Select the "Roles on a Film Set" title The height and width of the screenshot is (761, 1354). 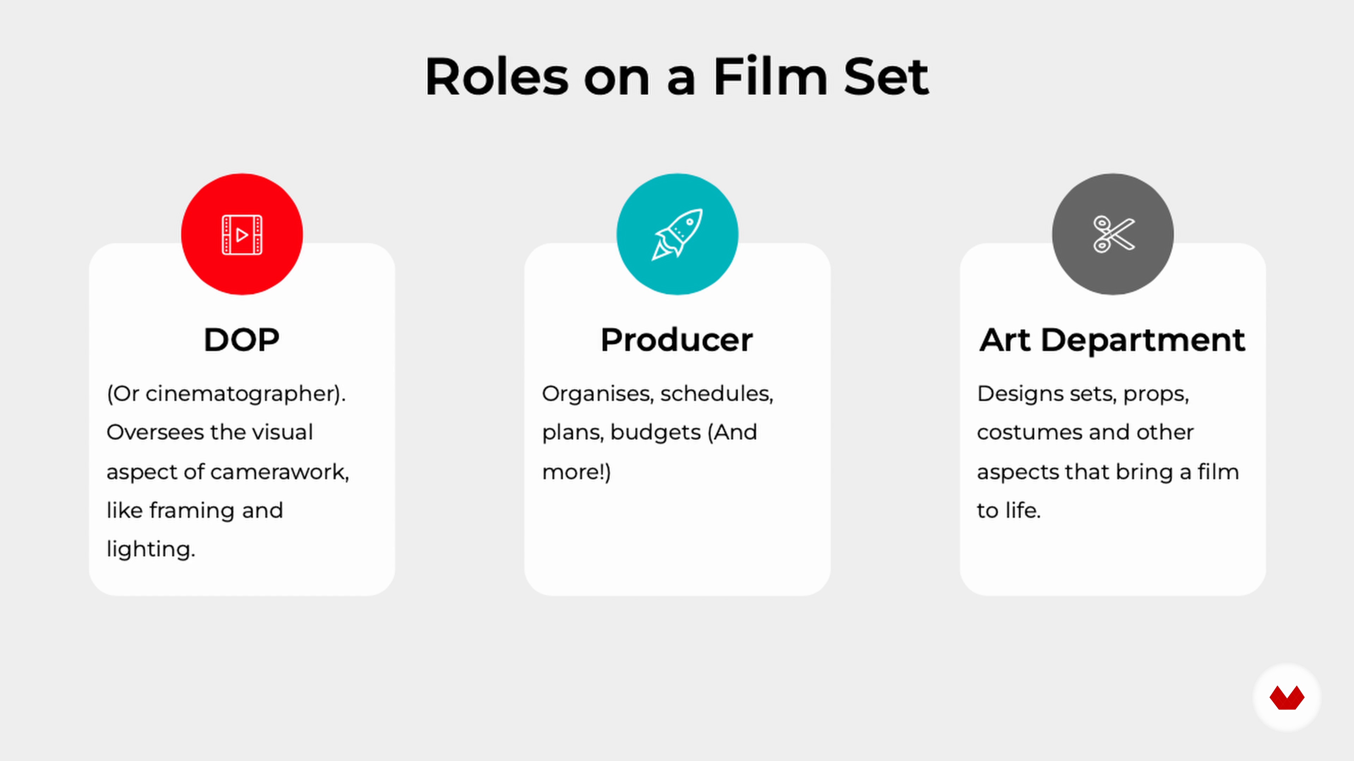point(677,77)
